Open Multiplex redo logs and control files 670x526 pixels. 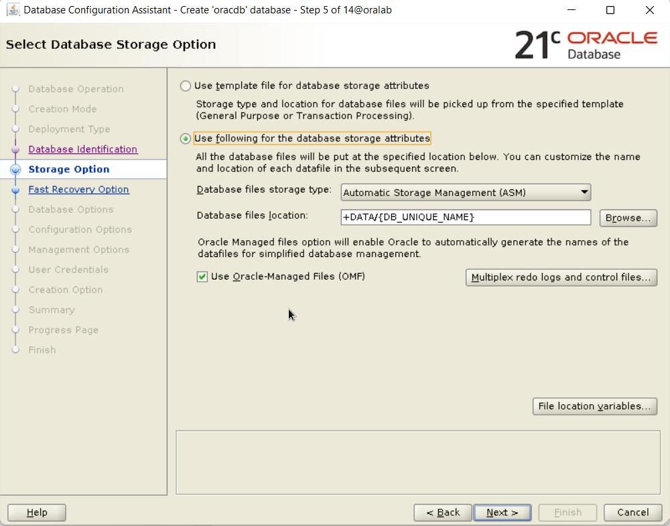[x=561, y=278]
